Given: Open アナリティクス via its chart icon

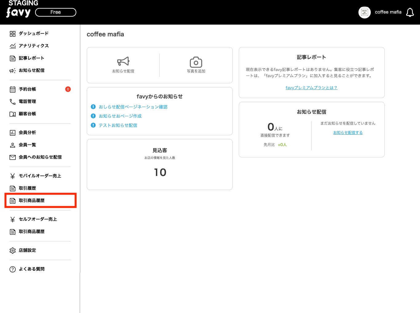Looking at the screenshot, I should point(13,46).
